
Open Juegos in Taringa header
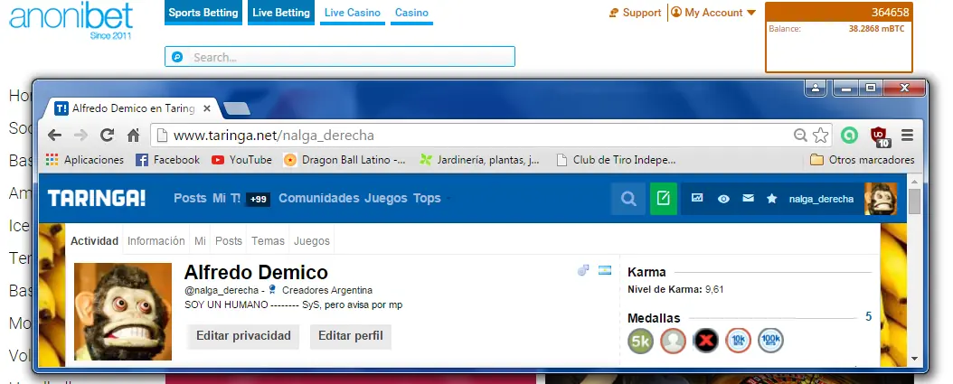386,198
